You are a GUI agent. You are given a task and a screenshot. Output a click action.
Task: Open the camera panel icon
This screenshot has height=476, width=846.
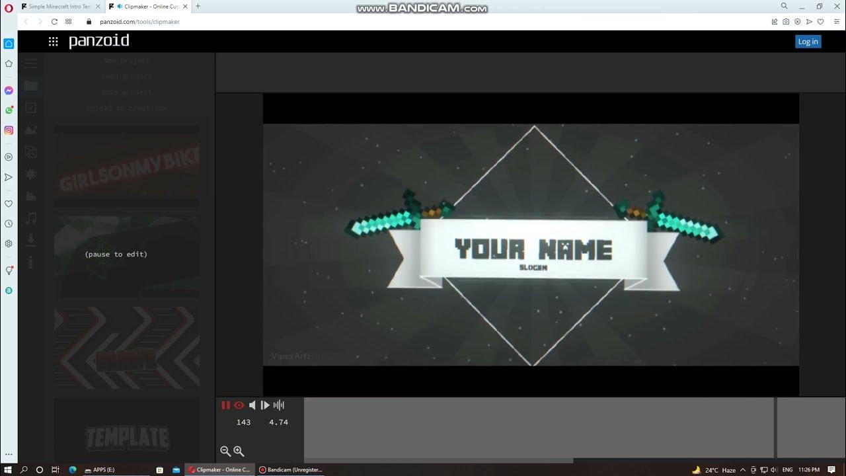pos(30,196)
